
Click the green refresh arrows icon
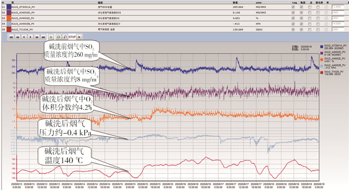click(58, 37)
